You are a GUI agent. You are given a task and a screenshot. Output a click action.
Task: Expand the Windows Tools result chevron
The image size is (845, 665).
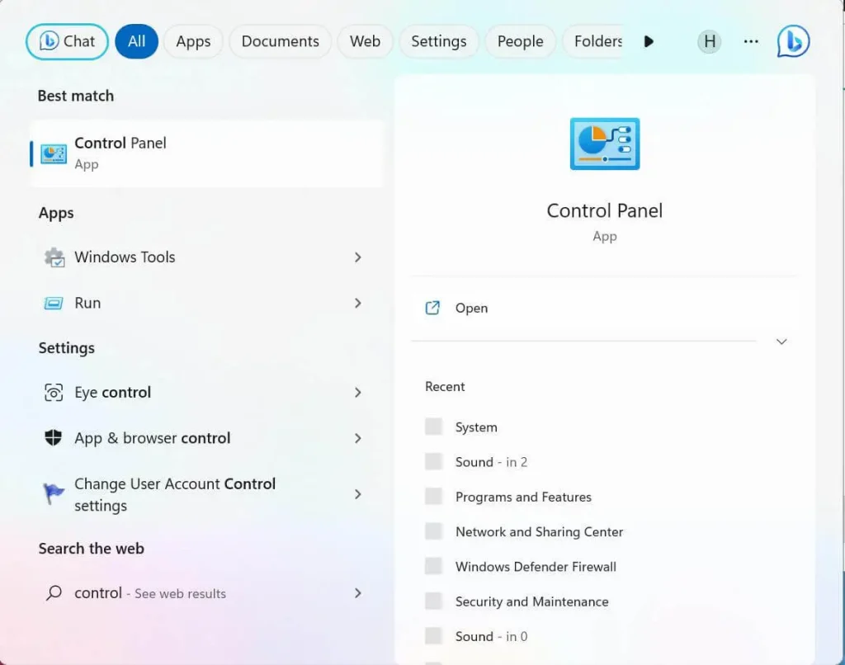pos(358,257)
